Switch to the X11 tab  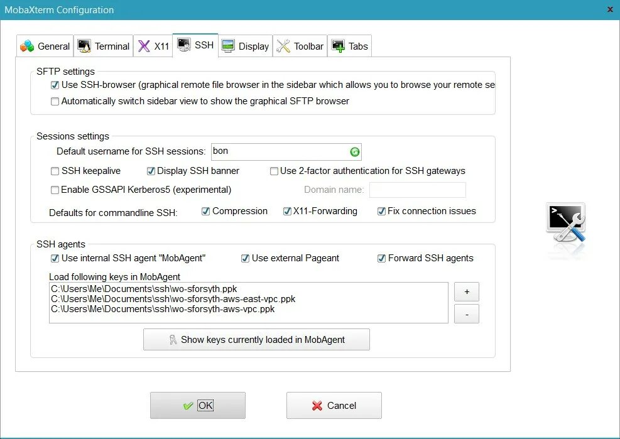(x=153, y=46)
